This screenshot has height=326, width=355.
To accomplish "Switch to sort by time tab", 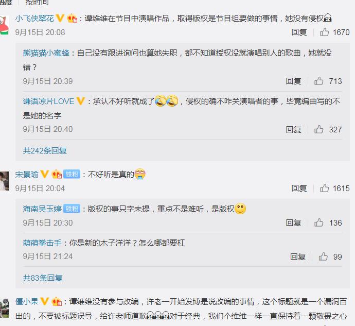I will 37,2.
